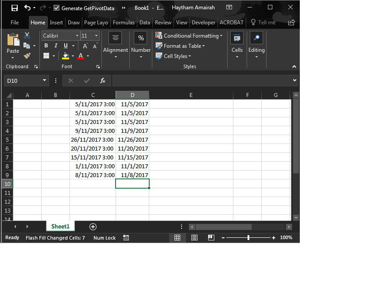The width and height of the screenshot is (368, 306).
Task: Expand the formula bar chevron
Action: (294, 81)
